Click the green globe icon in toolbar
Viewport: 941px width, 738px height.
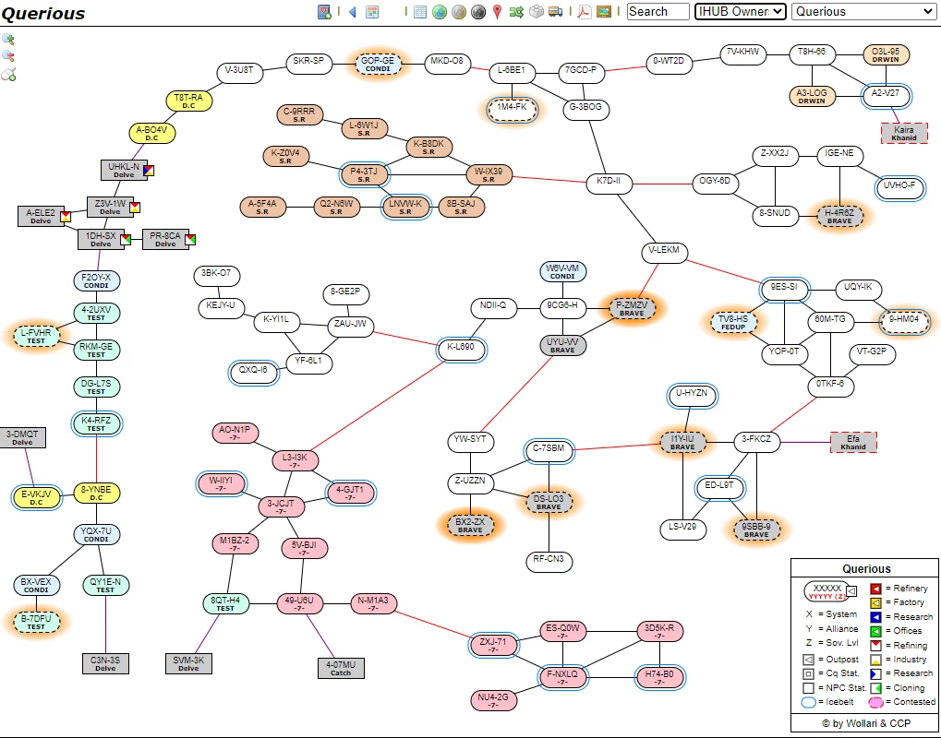[440, 12]
